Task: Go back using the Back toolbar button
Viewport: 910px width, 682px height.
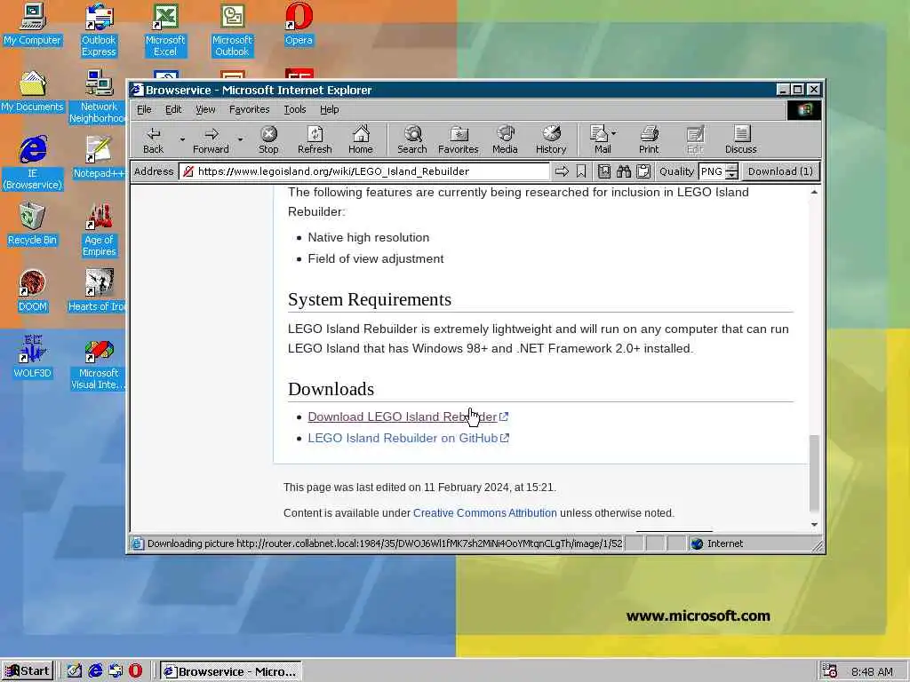Action: 153,140
